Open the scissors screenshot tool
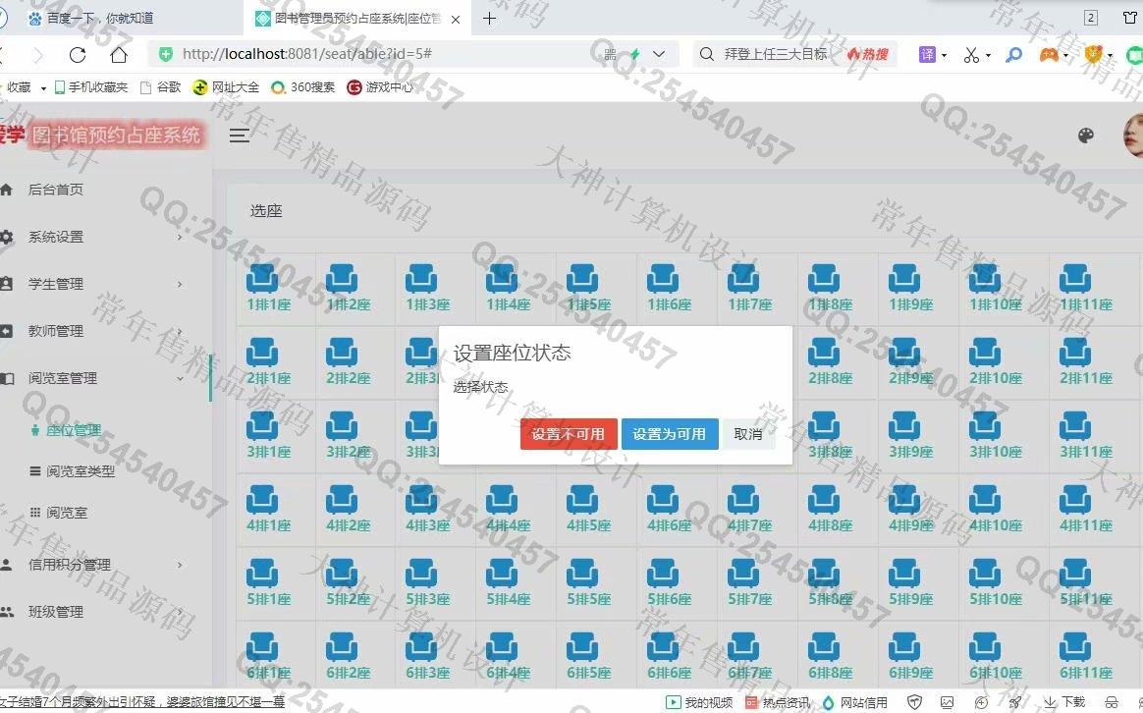 (972, 55)
